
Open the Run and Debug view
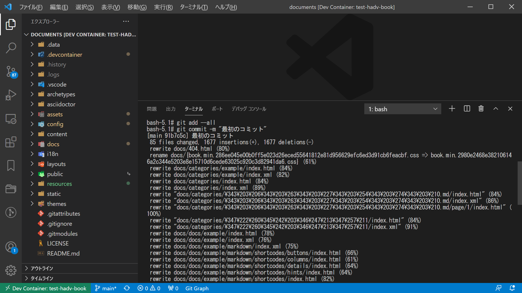tap(11, 95)
